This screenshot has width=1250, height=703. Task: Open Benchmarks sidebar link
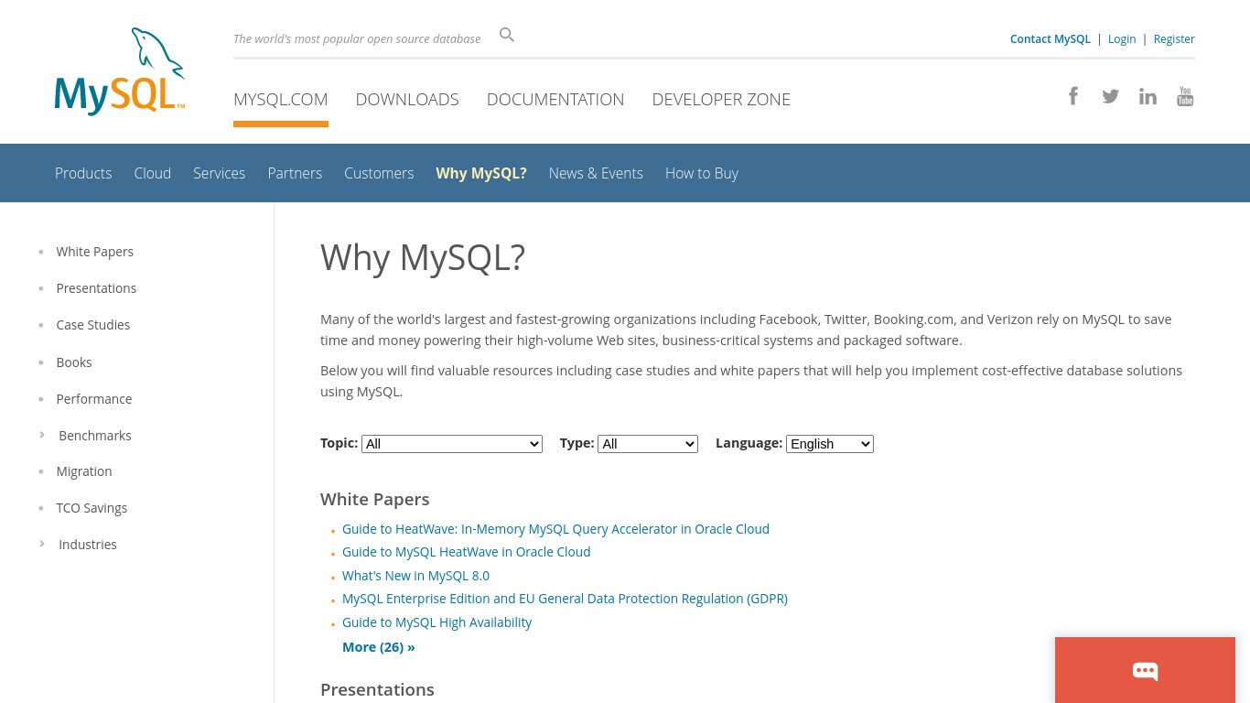[95, 436]
